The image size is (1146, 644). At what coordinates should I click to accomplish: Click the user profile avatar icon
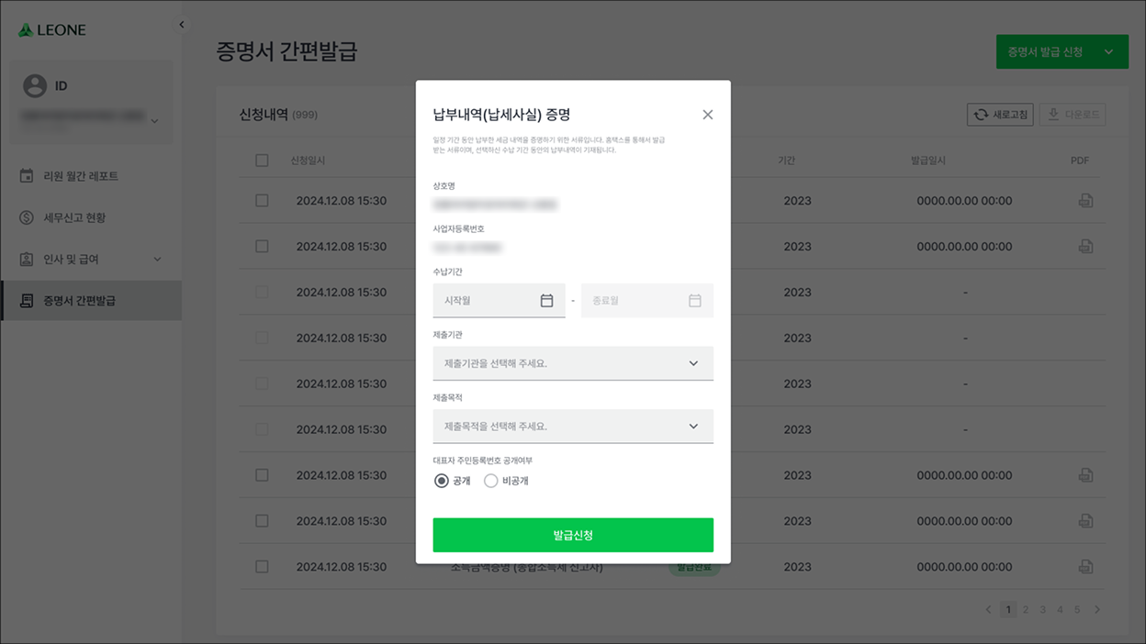[x=35, y=86]
